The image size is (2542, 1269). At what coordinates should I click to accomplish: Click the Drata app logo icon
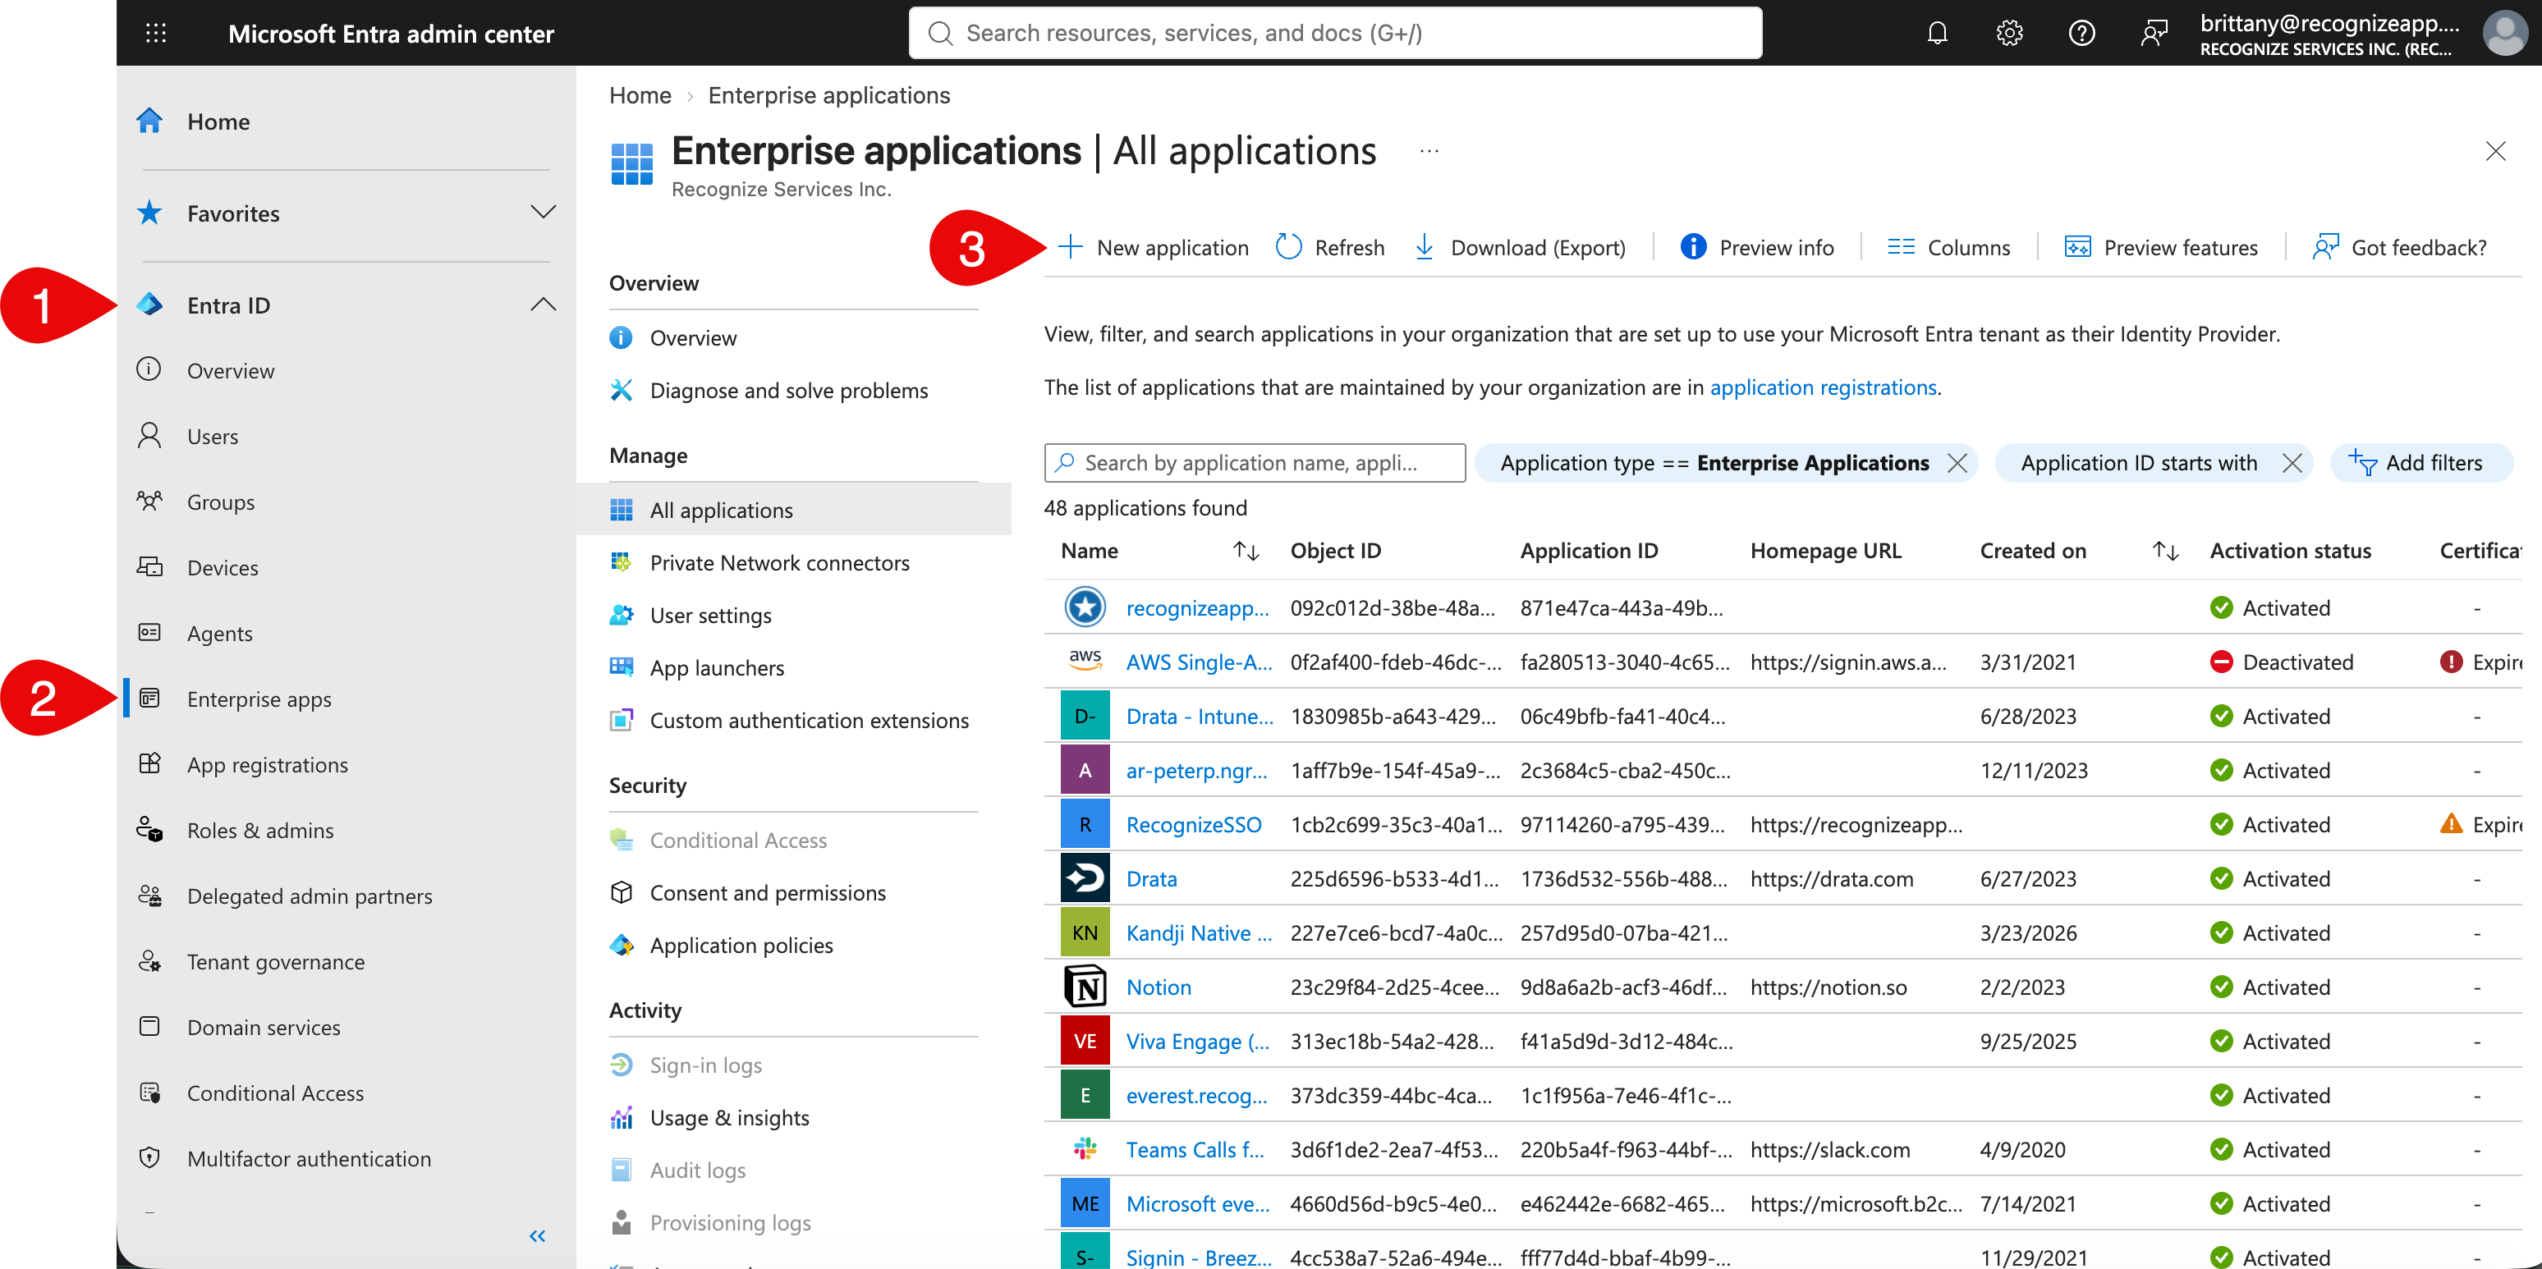pos(1085,878)
